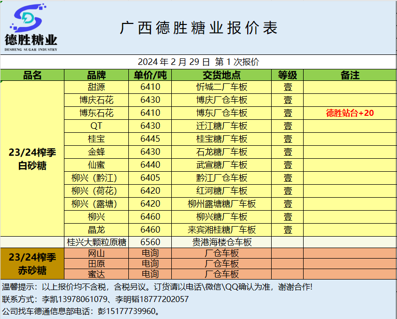397x319 pixels.
Task: Click the 单价/吨 column header
Action: click(x=150, y=75)
